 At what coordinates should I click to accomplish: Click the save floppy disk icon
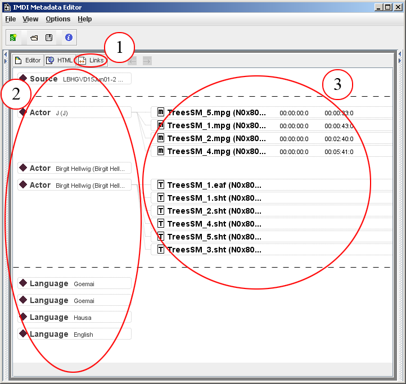pyautogui.click(x=49, y=38)
